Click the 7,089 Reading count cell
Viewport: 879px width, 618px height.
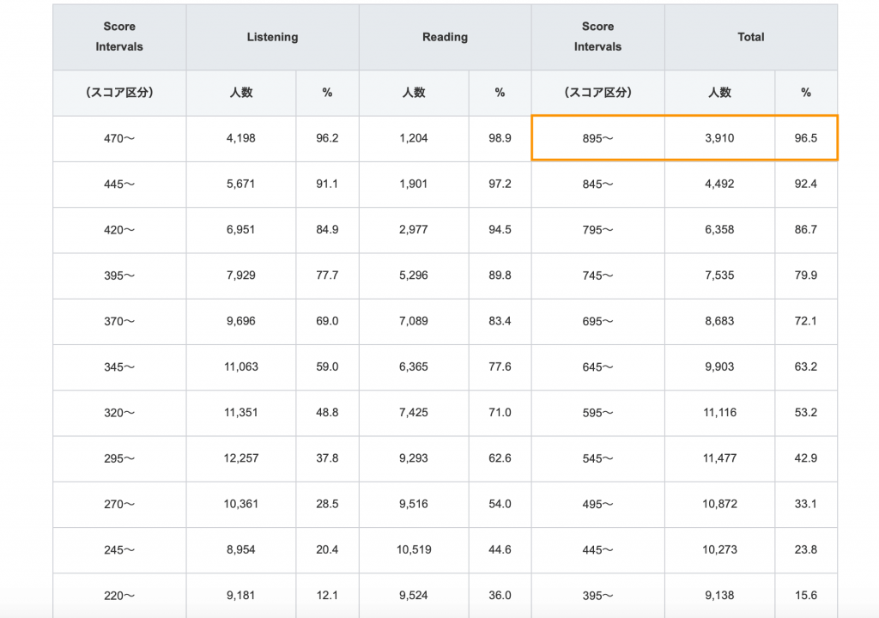(x=413, y=321)
